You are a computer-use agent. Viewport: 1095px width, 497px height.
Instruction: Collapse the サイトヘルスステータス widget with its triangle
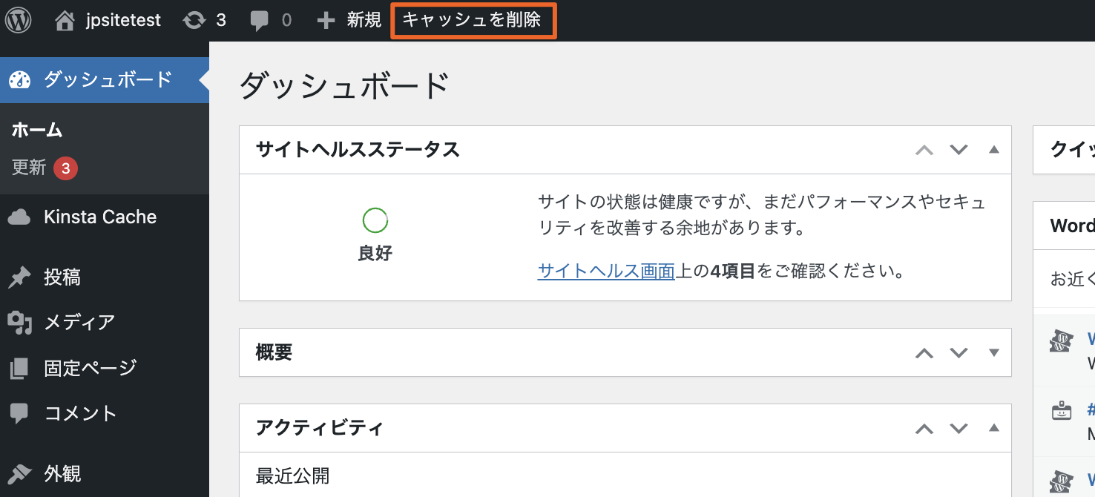pos(993,149)
